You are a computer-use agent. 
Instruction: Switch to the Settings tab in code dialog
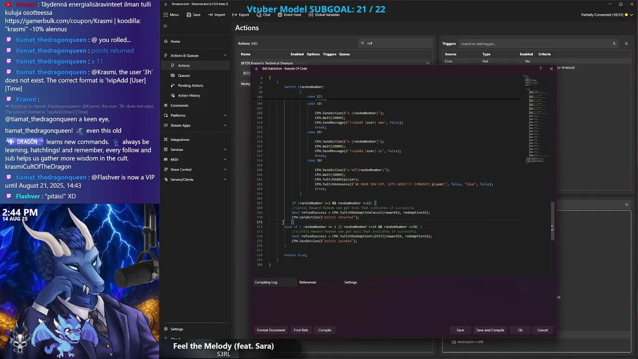(x=350, y=282)
